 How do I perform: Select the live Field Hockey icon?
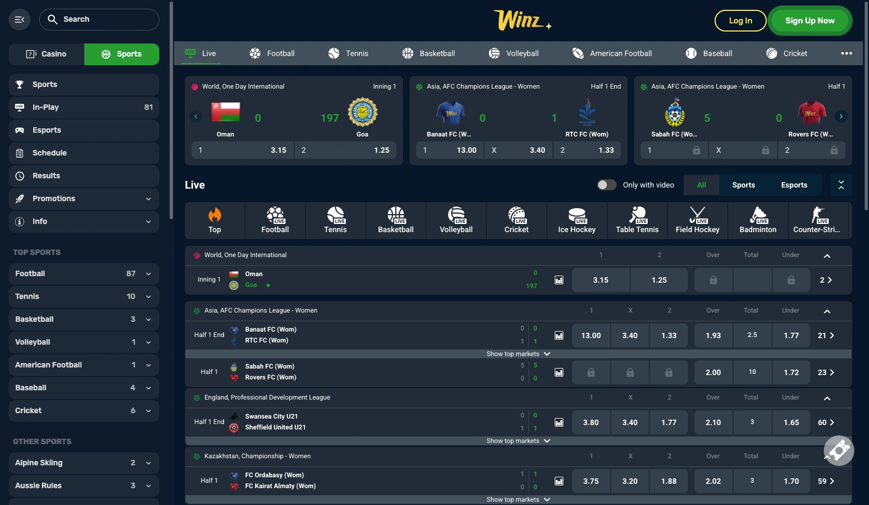[698, 220]
